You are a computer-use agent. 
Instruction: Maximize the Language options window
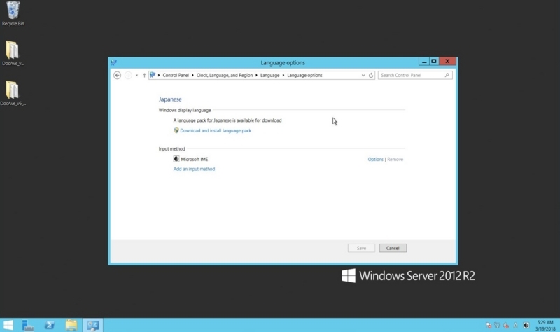434,62
